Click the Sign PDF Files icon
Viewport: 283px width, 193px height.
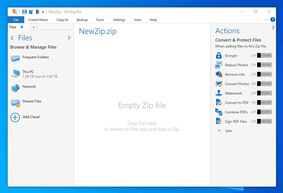[x=219, y=121]
